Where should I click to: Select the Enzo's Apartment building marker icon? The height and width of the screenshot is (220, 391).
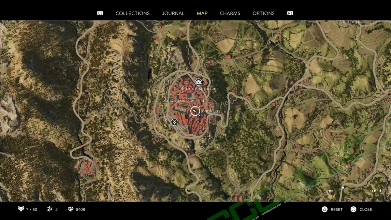(x=198, y=82)
